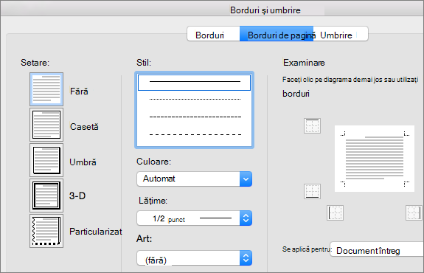The height and width of the screenshot is (273, 424).
Task: Toggle the right border button in preview
Action: pyautogui.click(x=414, y=212)
